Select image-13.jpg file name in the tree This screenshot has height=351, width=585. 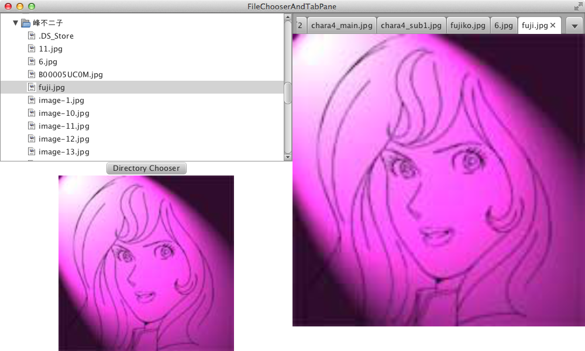(64, 152)
